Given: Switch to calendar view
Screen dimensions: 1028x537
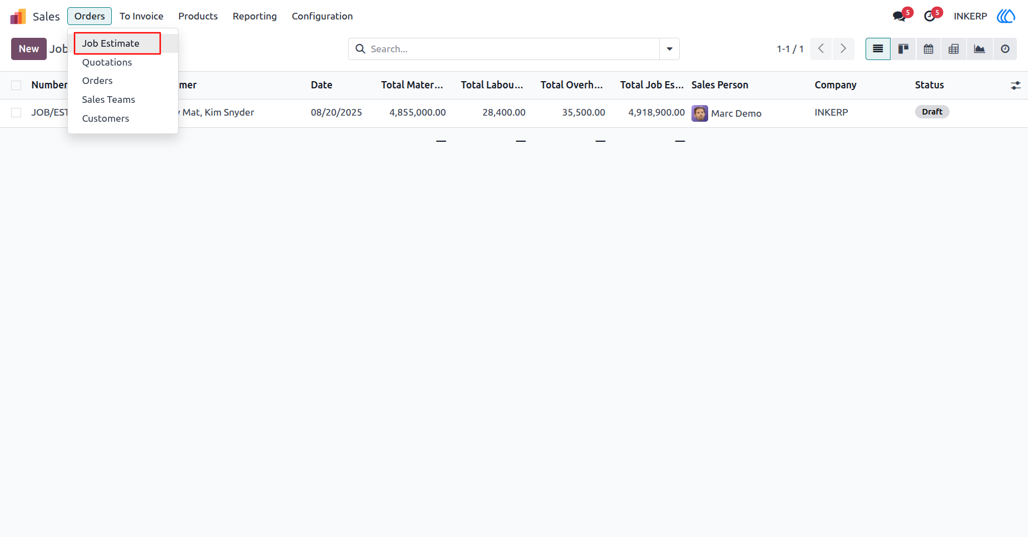Looking at the screenshot, I should point(928,49).
